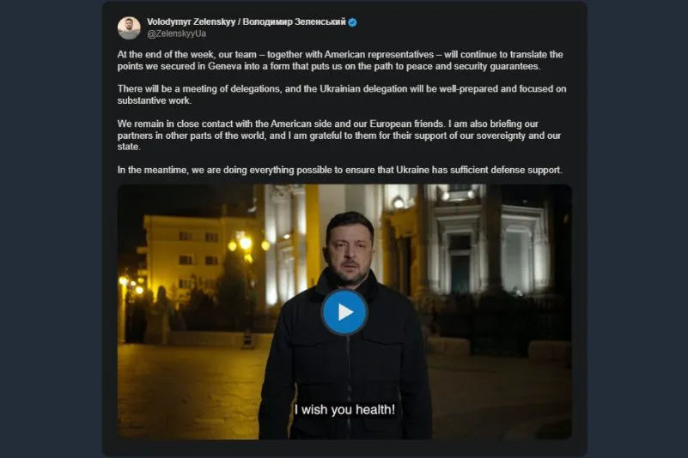Image resolution: width=688 pixels, height=458 pixels.
Task: Click the paragraph starting "At the end of the week"
Action: [340, 61]
